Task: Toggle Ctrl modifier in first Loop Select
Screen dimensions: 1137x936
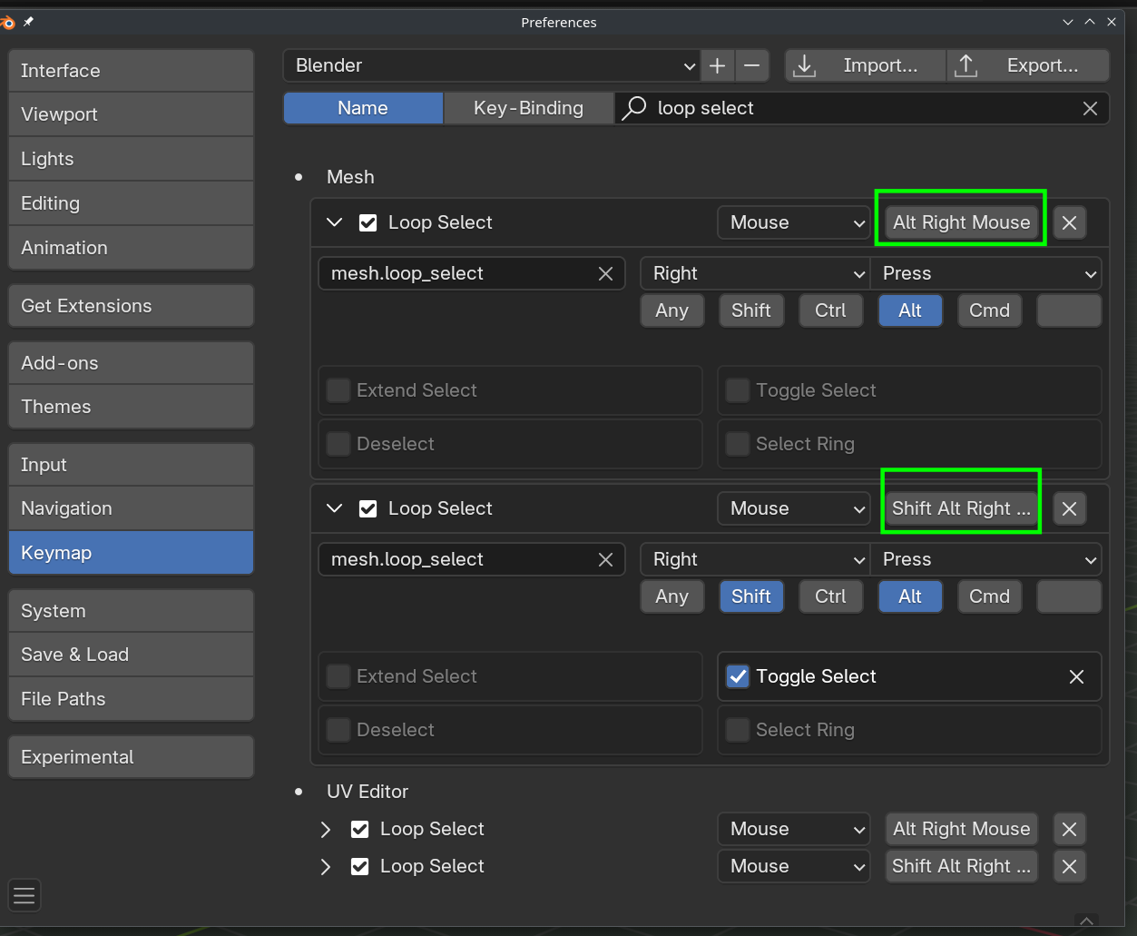Action: [x=830, y=310]
